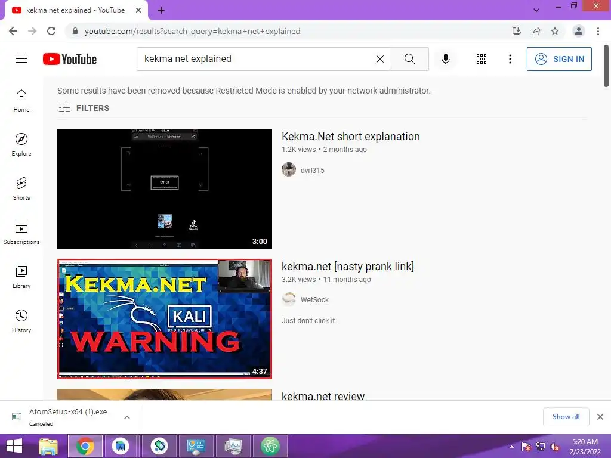The image size is (611, 458).
Task: Click the 3:00 video thumbnail
Action: click(165, 189)
